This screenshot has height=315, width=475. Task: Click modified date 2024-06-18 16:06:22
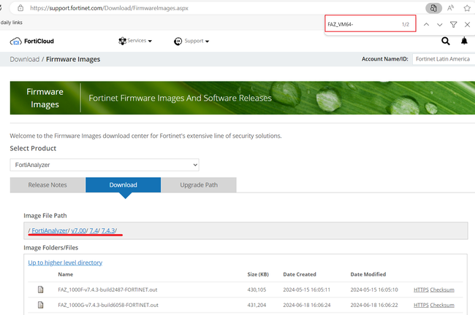click(x=374, y=305)
